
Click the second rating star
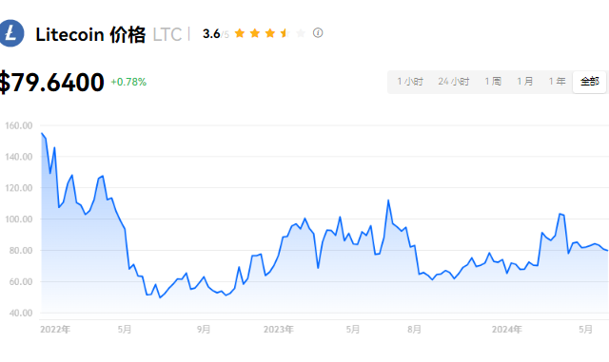click(255, 33)
